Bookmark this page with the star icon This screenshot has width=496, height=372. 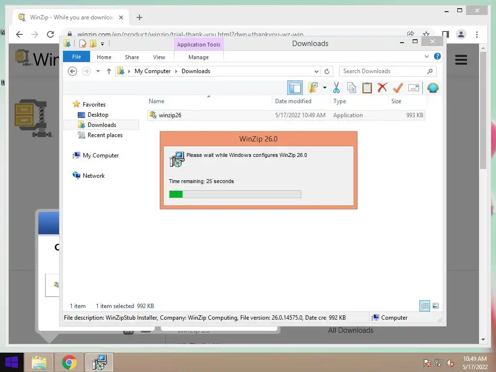click(x=426, y=34)
